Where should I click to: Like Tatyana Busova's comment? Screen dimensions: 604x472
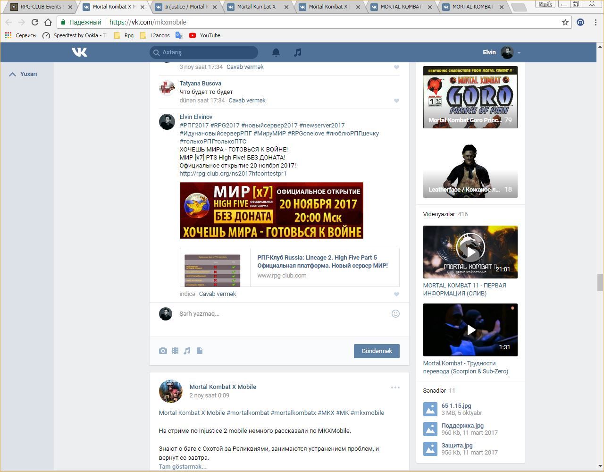tap(396, 101)
